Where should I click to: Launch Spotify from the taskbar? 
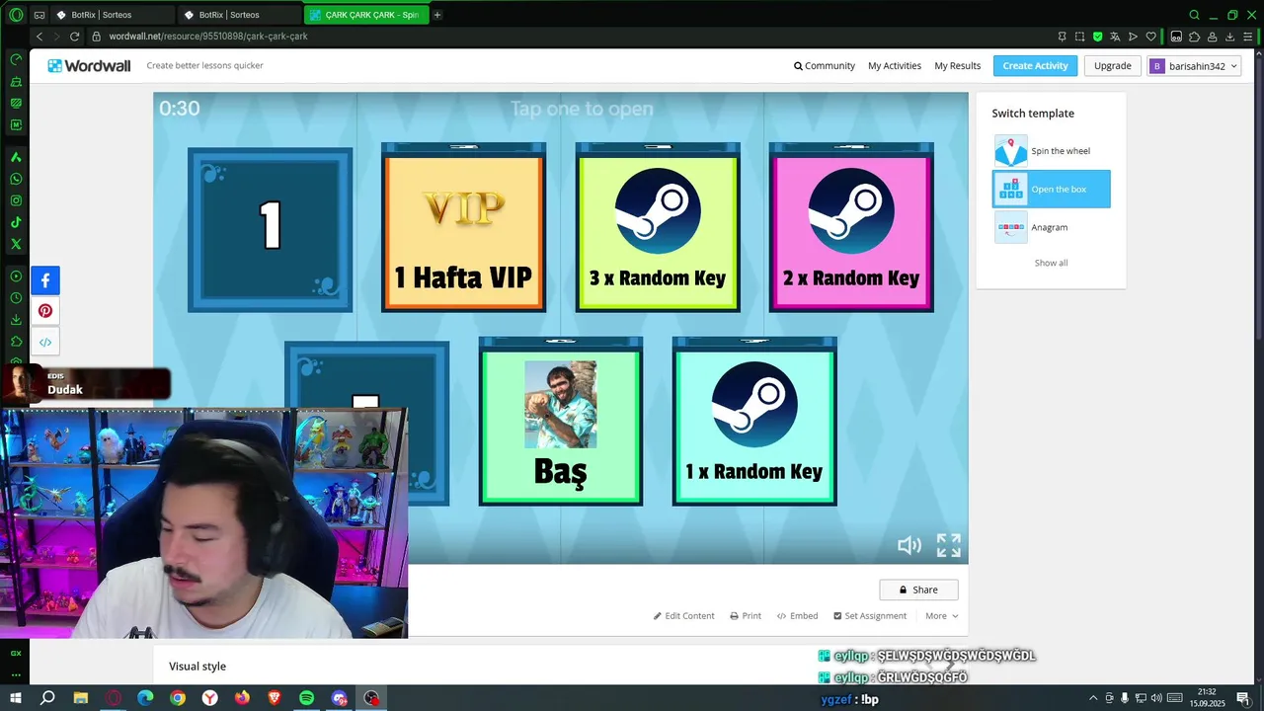[306, 698]
